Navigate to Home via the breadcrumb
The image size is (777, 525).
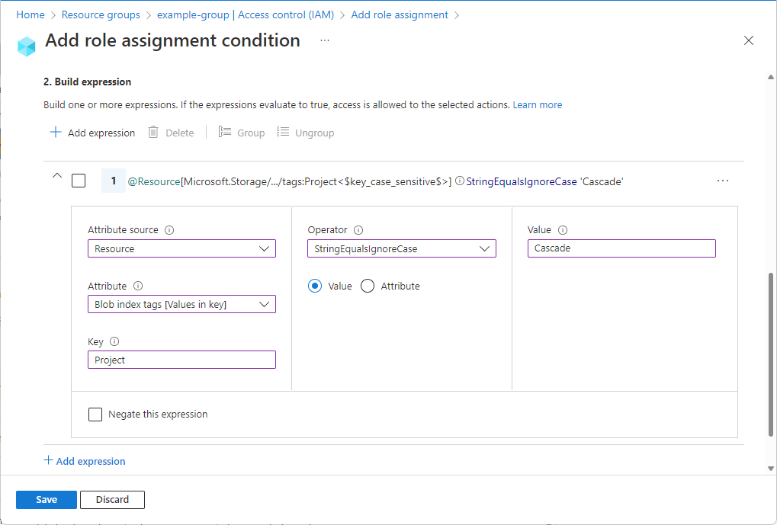30,14
